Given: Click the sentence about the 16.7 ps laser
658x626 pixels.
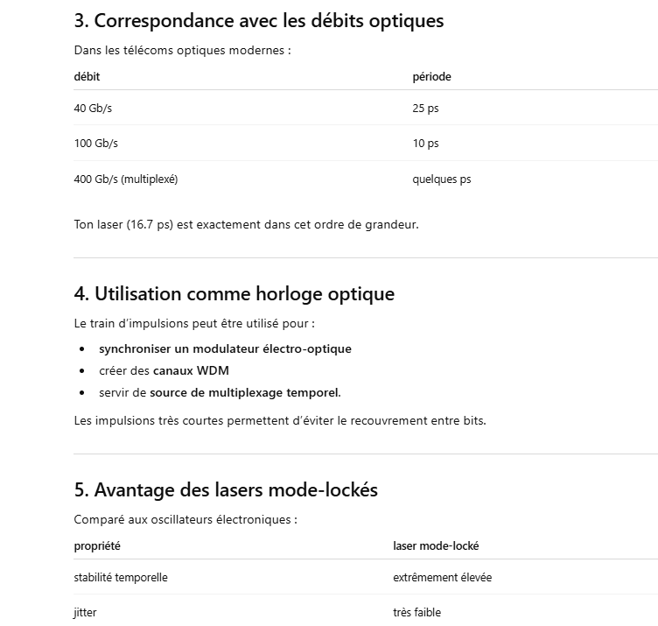Looking at the screenshot, I should click(246, 224).
